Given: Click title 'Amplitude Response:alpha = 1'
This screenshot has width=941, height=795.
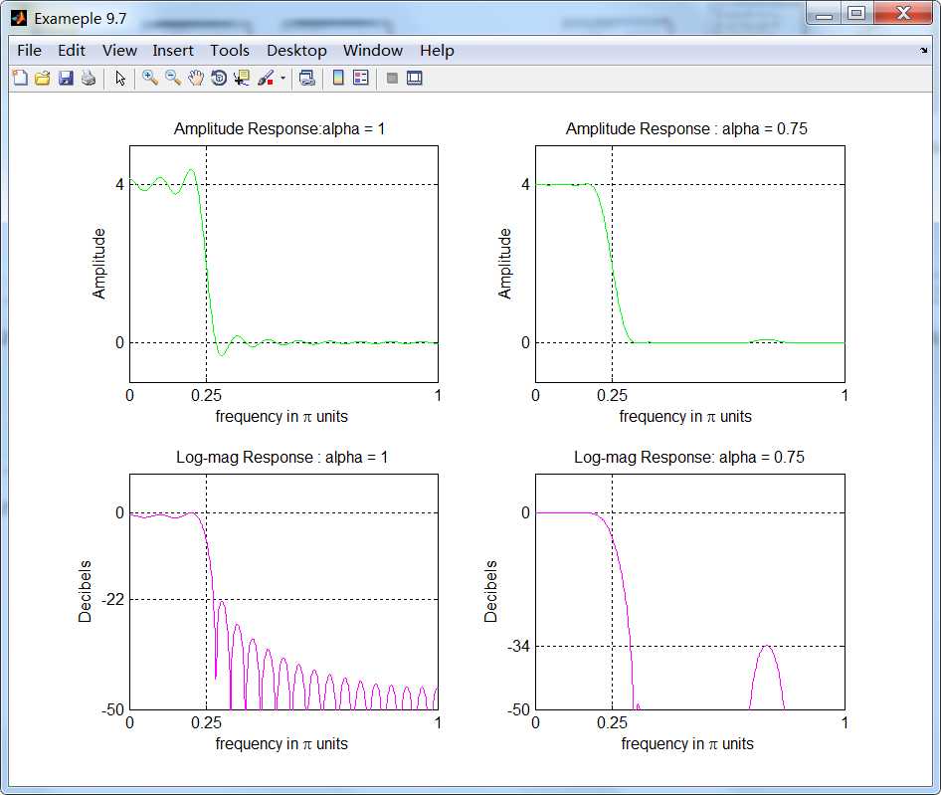Looking at the screenshot, I should point(280,128).
